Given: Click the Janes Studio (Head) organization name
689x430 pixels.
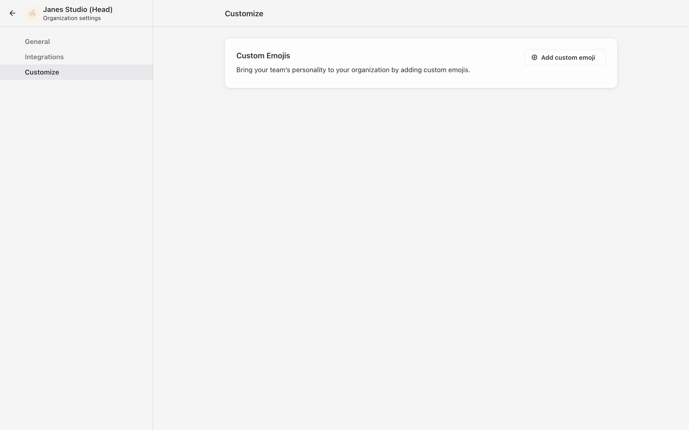Looking at the screenshot, I should (78, 9).
